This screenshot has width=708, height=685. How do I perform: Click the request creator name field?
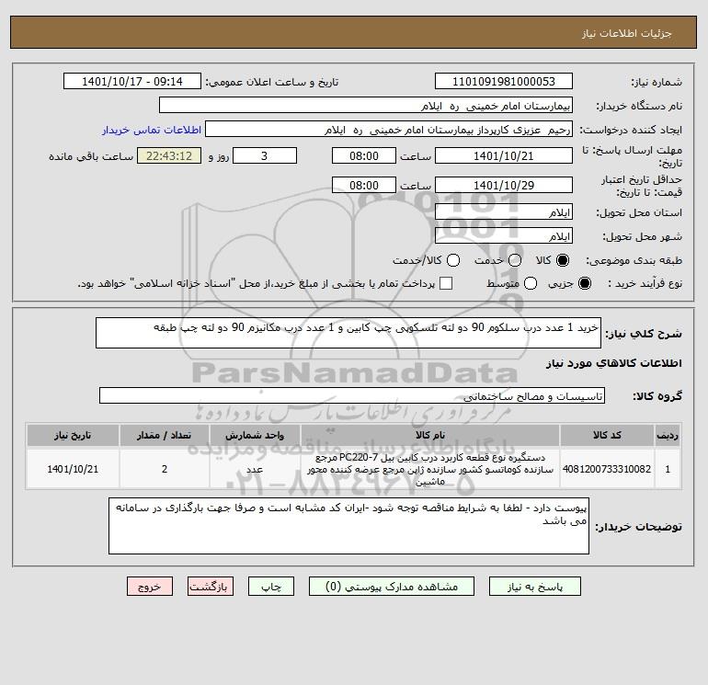389,129
